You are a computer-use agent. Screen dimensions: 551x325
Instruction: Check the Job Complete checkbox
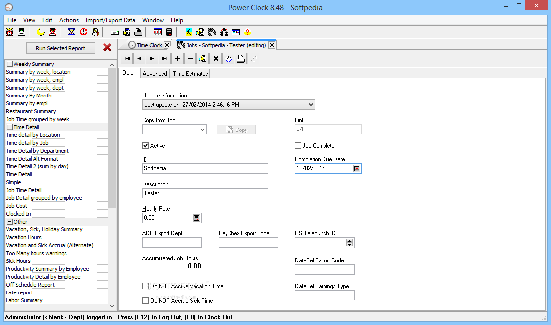click(298, 145)
